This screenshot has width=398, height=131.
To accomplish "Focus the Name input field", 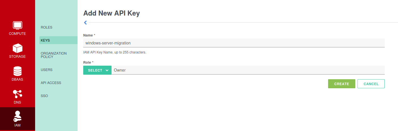I will 234,43.
